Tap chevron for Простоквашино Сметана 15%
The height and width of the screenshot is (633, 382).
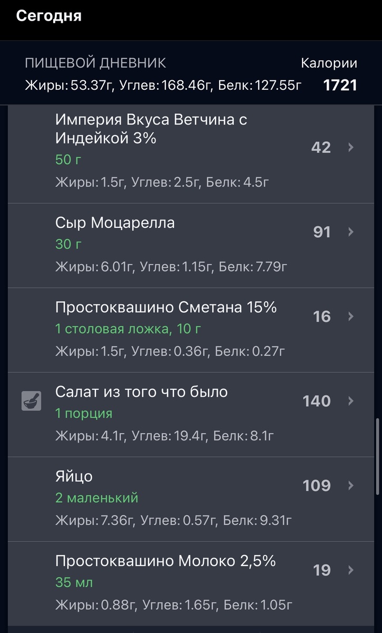pos(351,316)
